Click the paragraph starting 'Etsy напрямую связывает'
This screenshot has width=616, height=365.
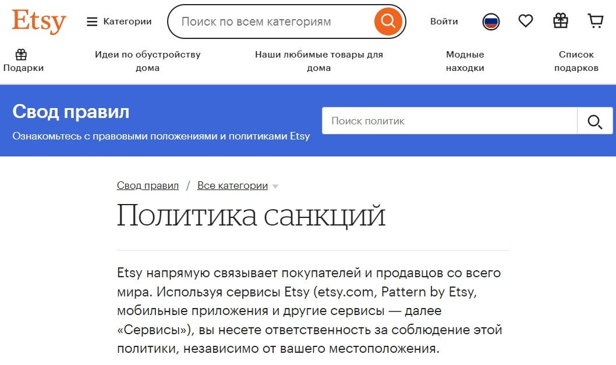(310, 310)
